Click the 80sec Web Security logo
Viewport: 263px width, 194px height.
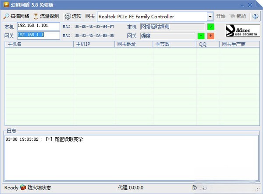243,31
